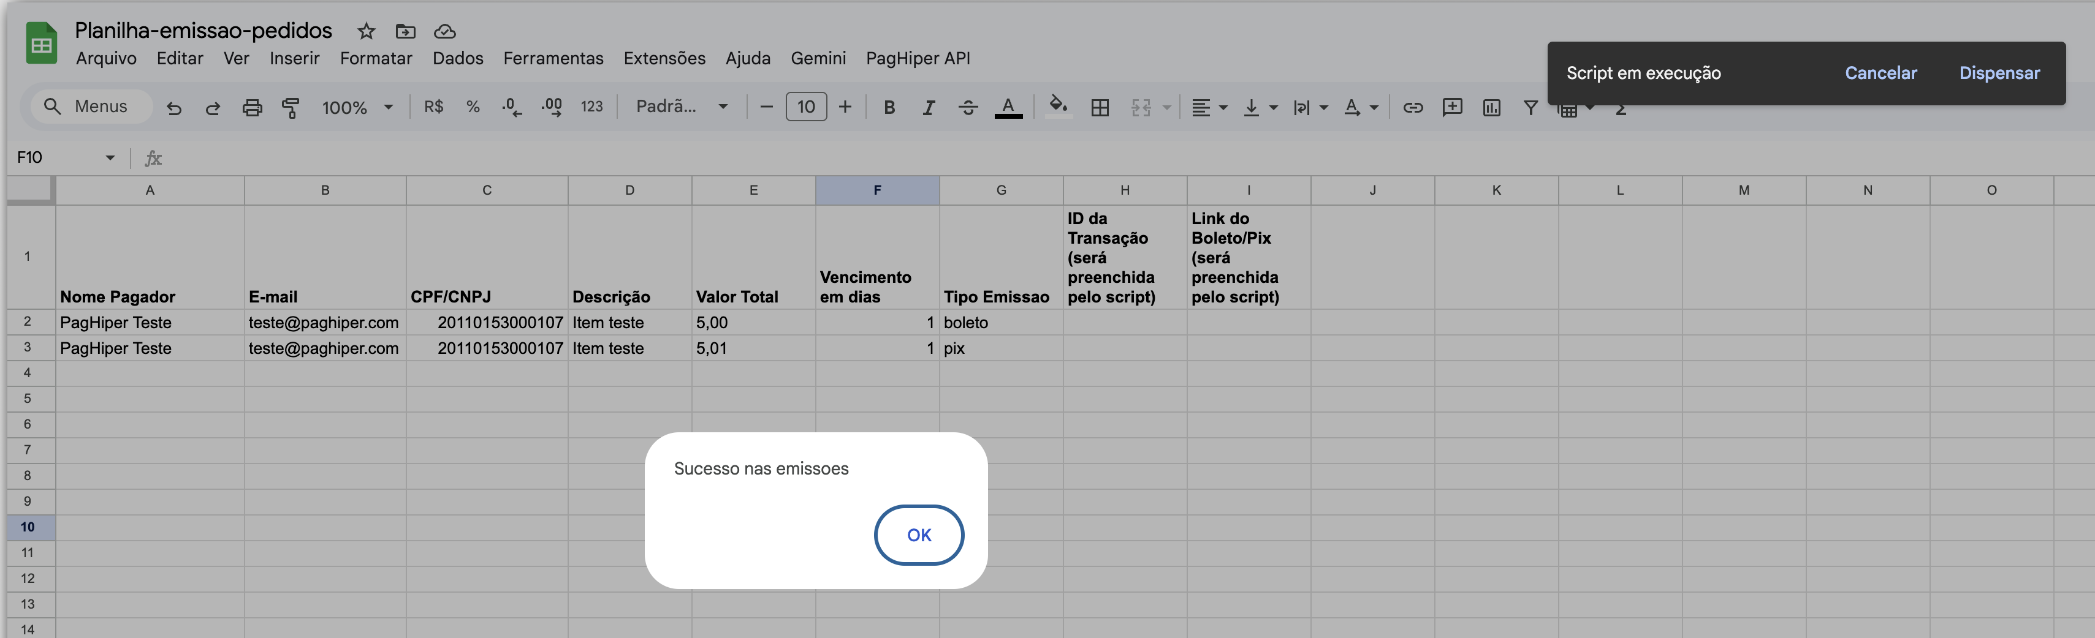Viewport: 2095px width, 638px height.
Task: Open the Extensões menu
Action: (x=664, y=59)
